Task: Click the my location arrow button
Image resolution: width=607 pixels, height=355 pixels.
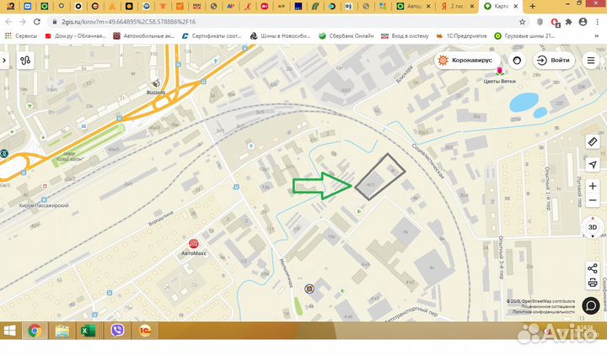Action: pyautogui.click(x=592, y=164)
